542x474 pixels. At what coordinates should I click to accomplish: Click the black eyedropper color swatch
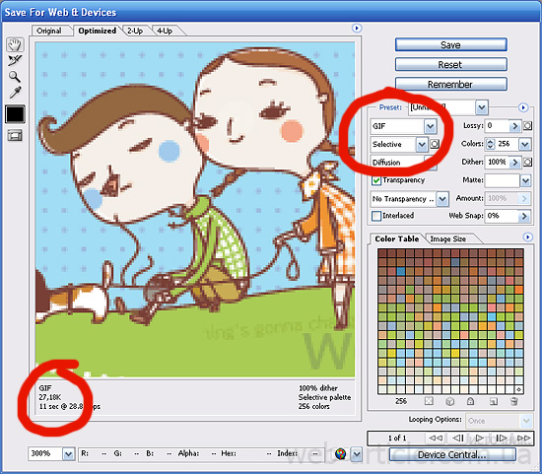(15, 114)
